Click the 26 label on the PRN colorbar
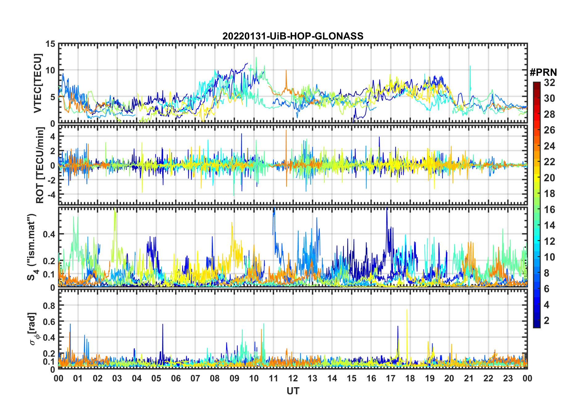 (549, 130)
